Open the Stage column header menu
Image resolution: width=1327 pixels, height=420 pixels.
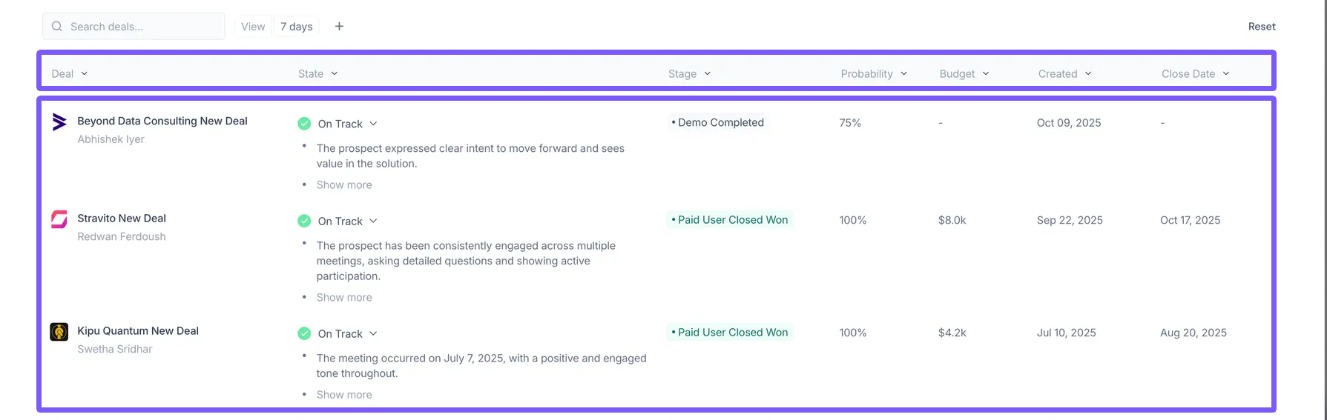690,73
